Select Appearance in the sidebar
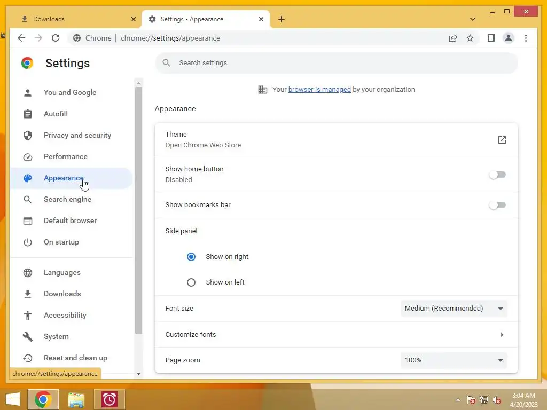Viewport: 547px width, 410px height. 71,178
